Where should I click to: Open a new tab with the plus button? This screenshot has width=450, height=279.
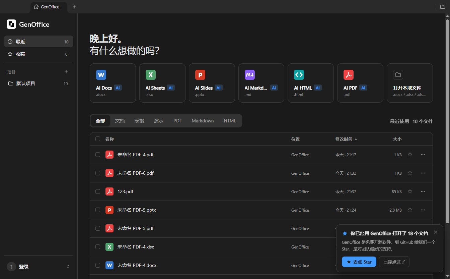74,7
